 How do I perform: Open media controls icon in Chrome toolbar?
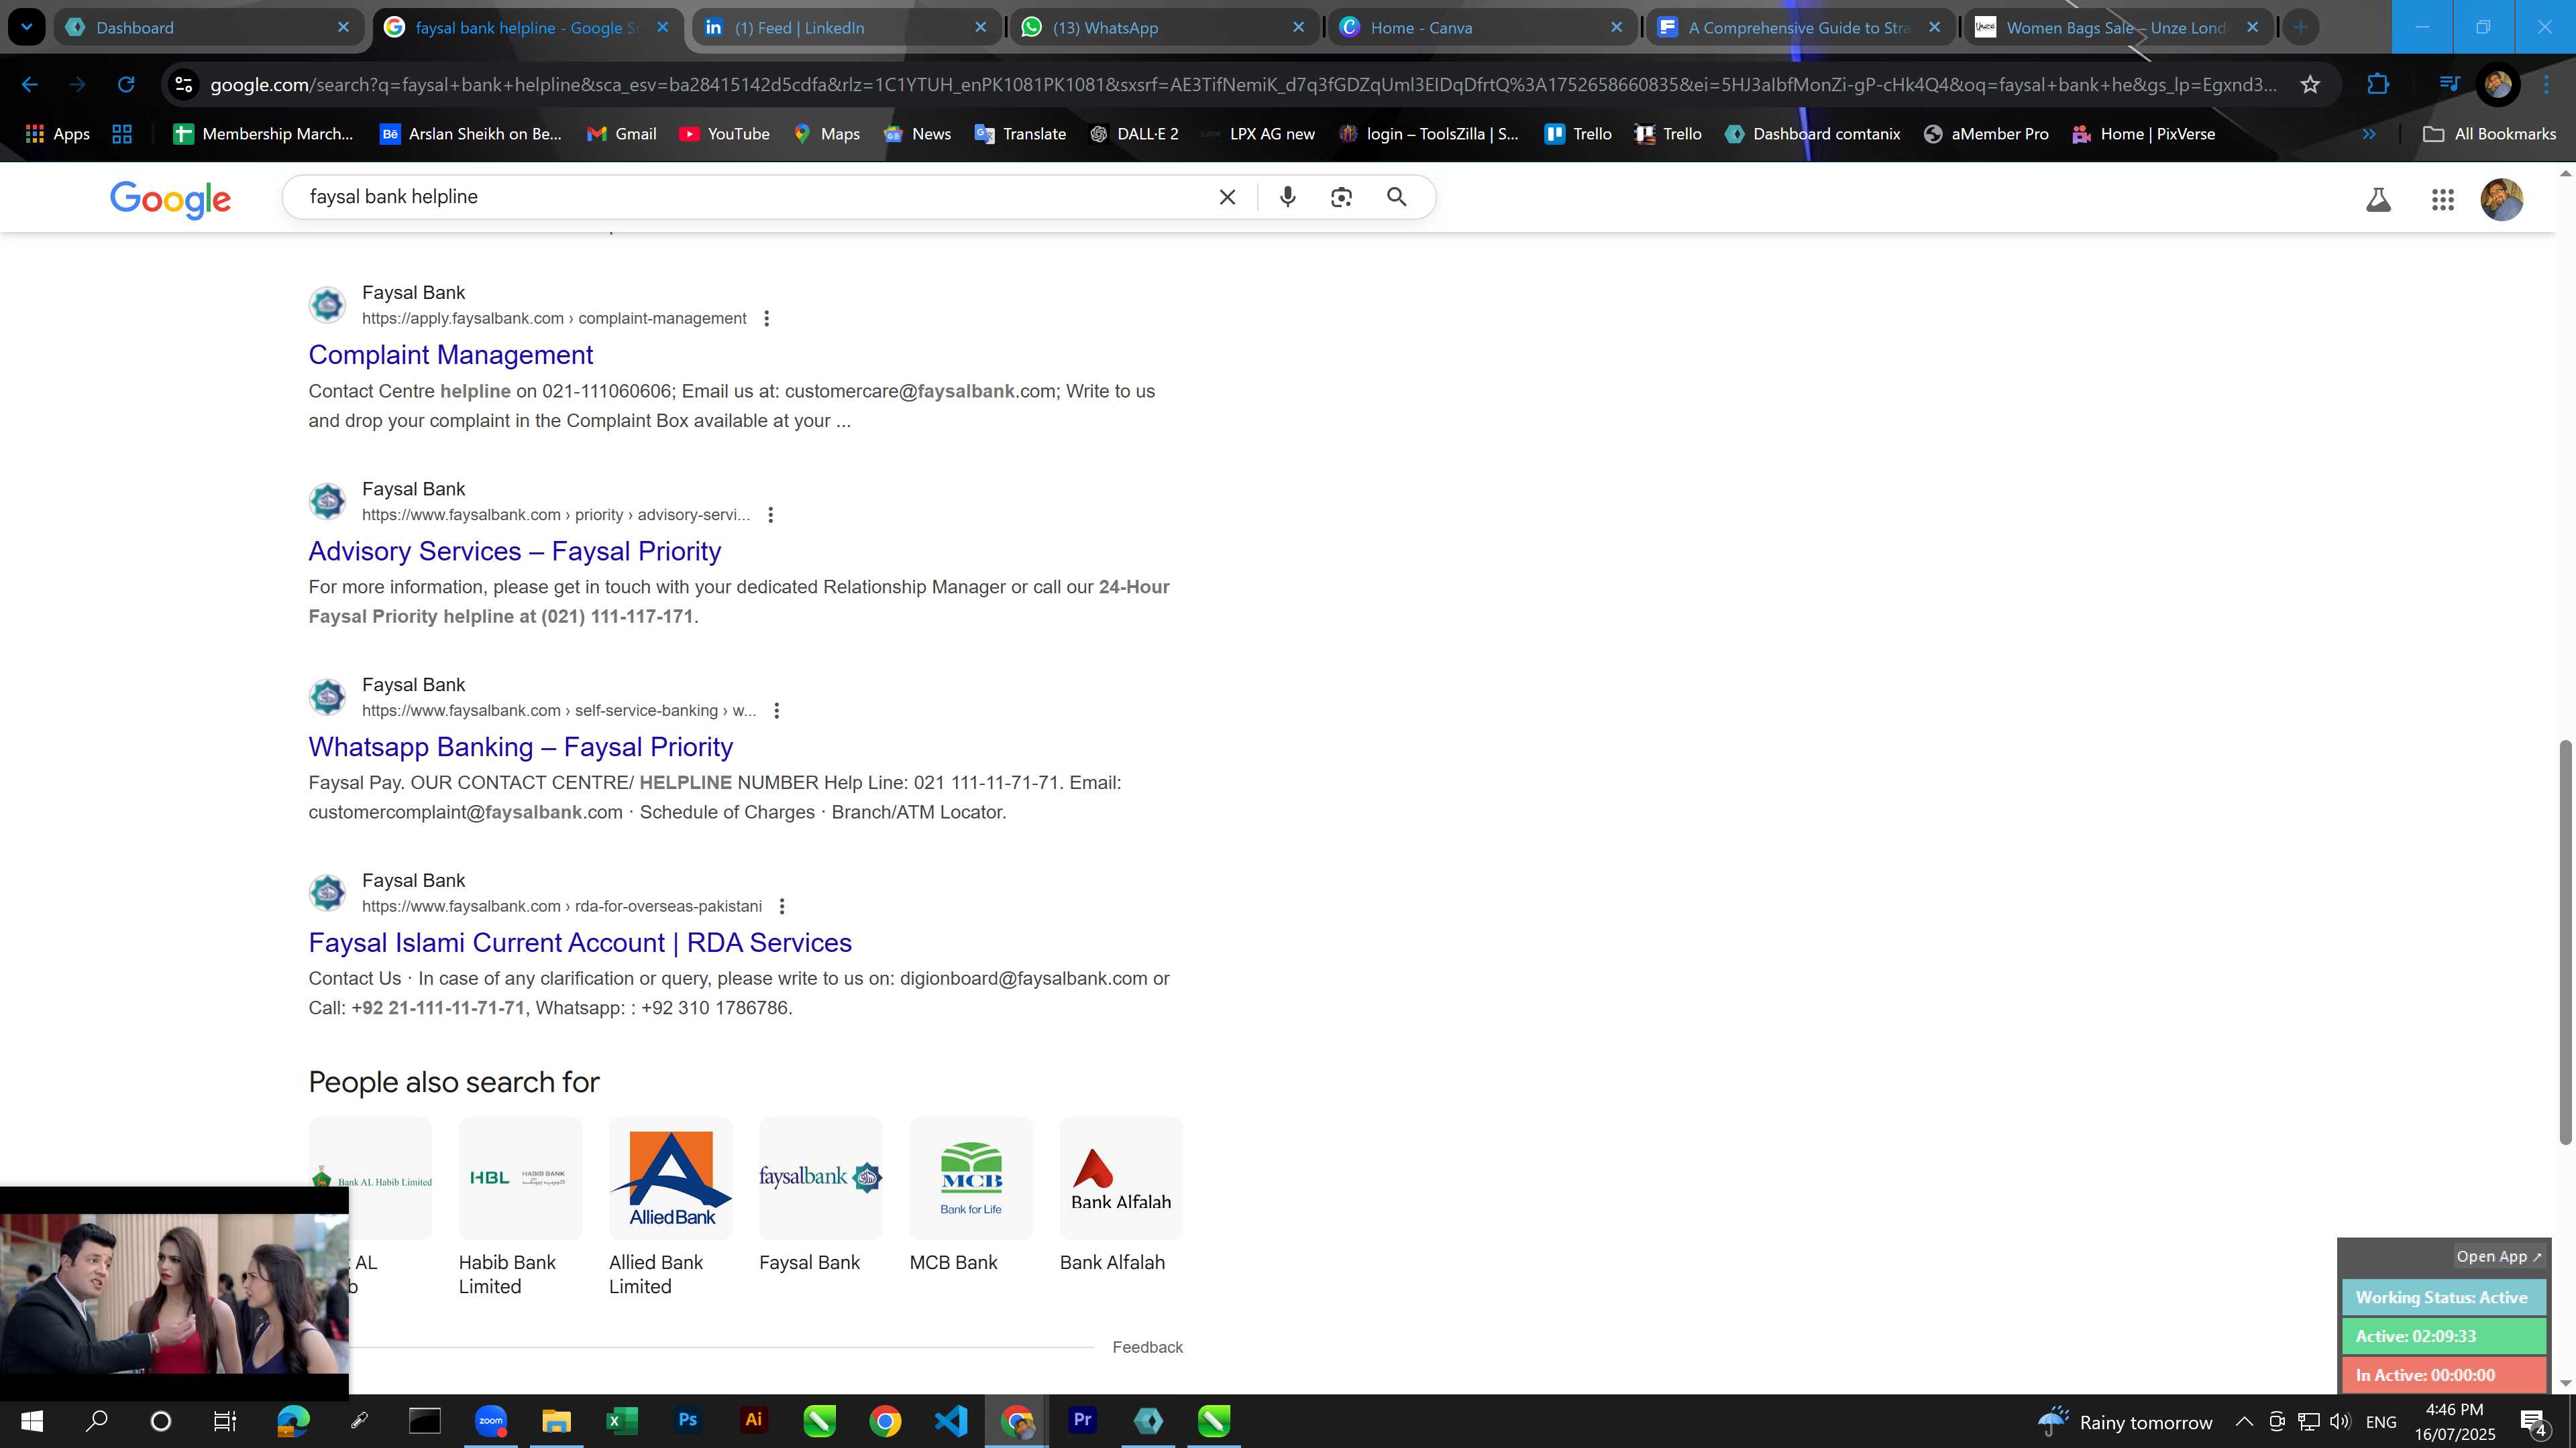[x=2448, y=85]
